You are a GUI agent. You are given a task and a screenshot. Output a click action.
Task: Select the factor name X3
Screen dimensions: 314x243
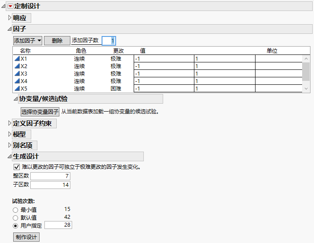(x=24, y=73)
